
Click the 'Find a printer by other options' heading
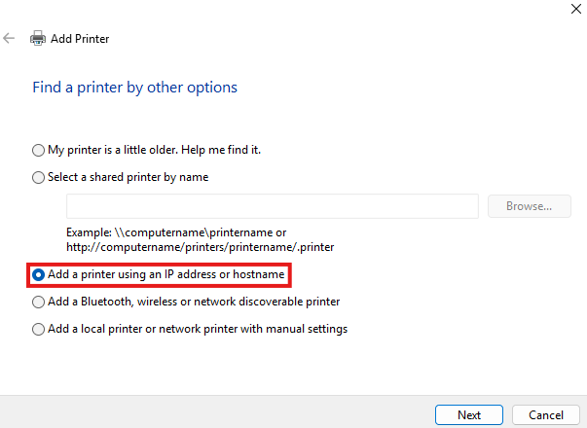[134, 88]
